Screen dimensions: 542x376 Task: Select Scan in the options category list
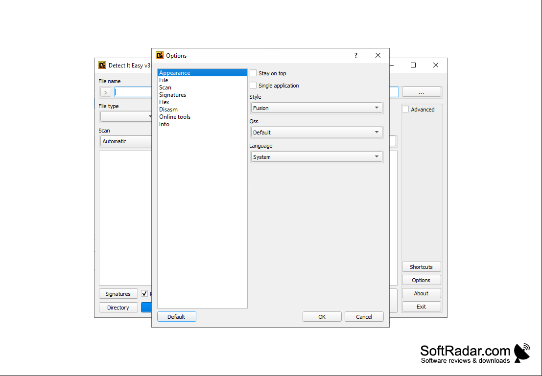(202, 88)
